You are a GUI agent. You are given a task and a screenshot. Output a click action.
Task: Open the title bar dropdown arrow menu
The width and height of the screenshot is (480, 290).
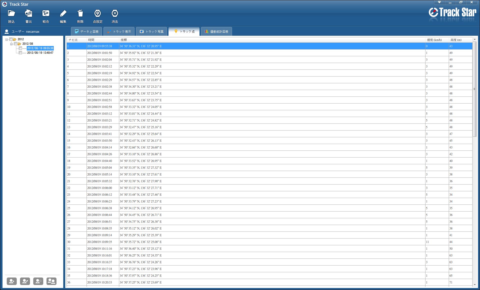(x=439, y=2)
